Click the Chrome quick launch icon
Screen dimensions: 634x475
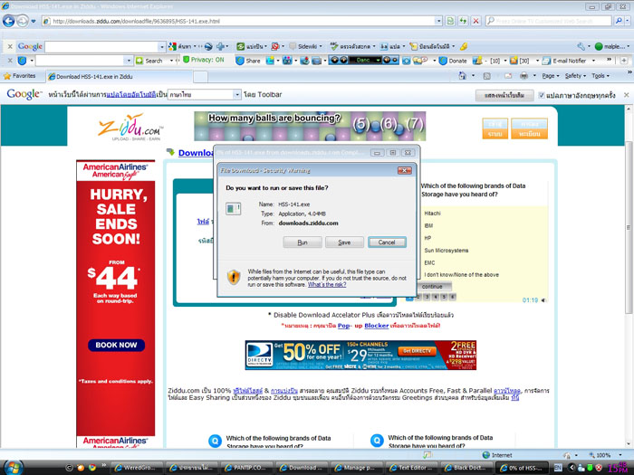[92, 468]
